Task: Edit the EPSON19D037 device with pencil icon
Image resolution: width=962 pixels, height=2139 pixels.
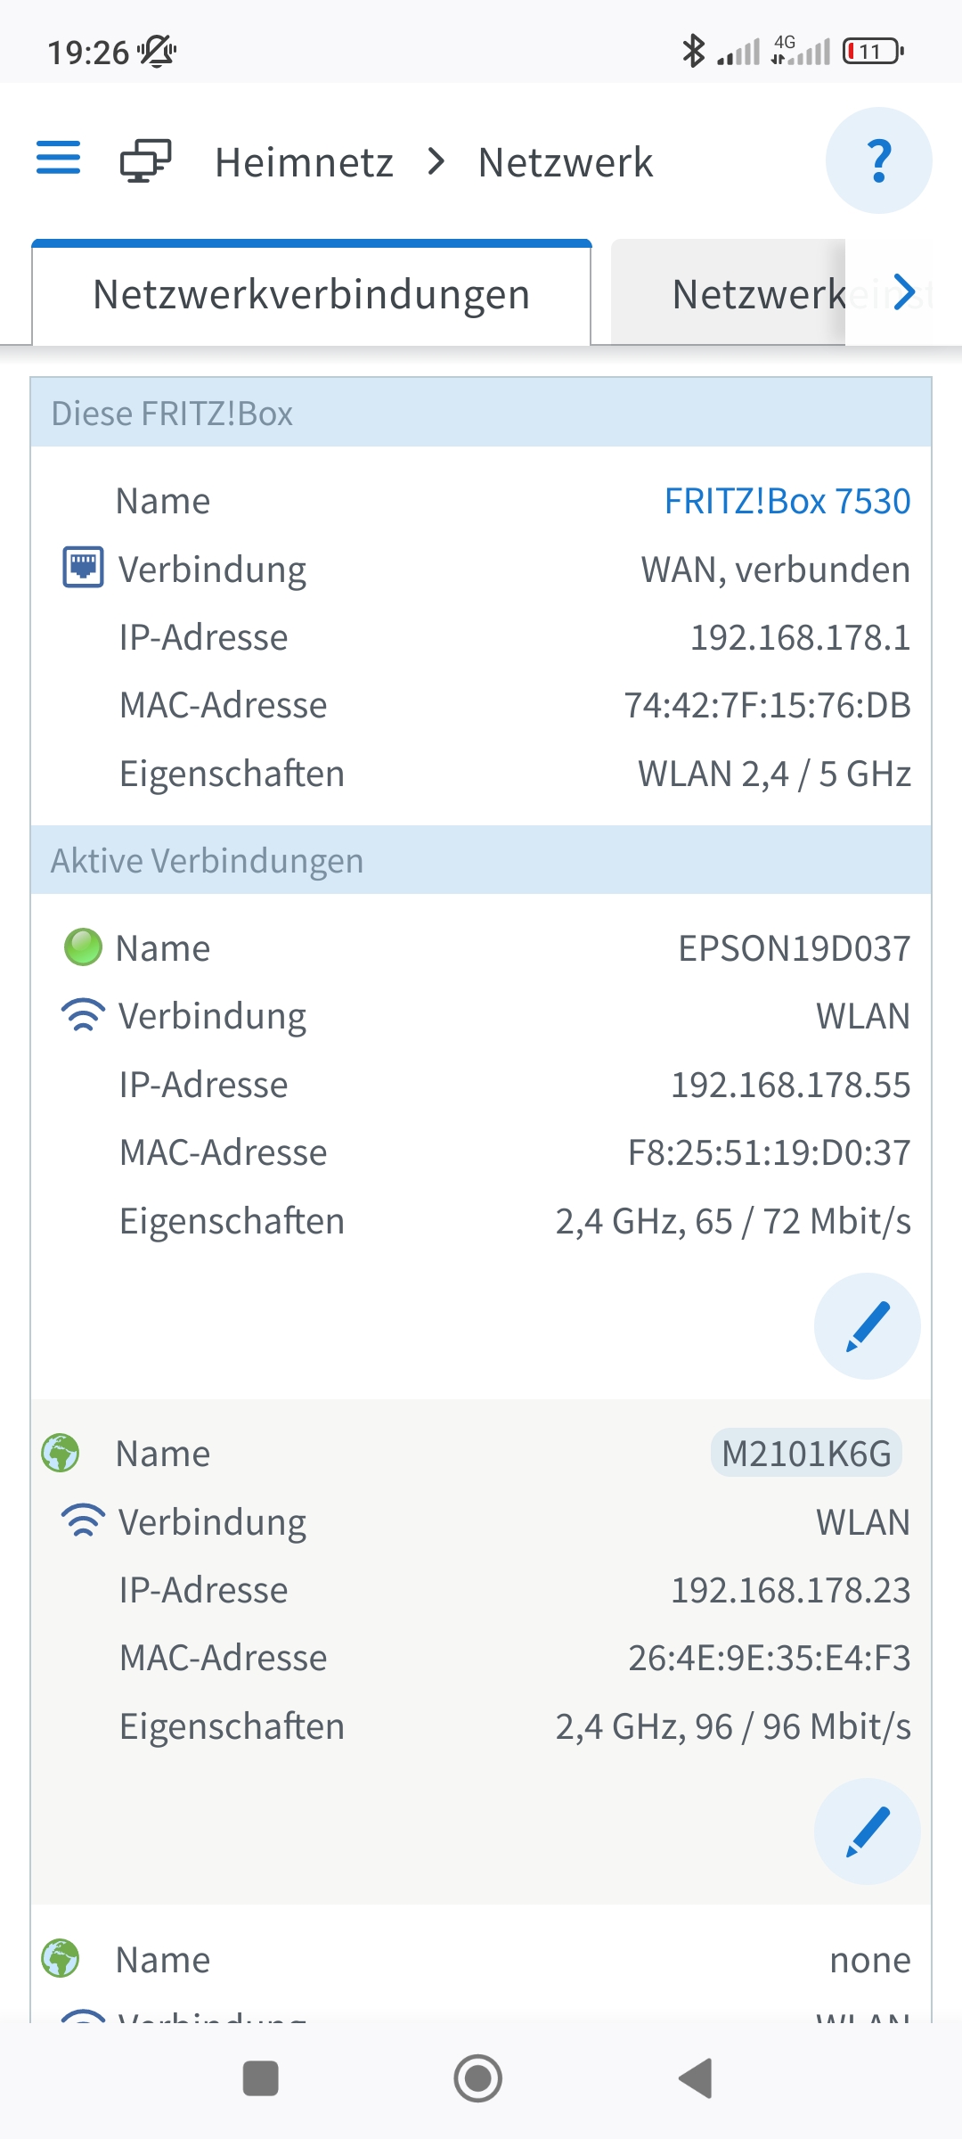Action: tap(867, 1326)
